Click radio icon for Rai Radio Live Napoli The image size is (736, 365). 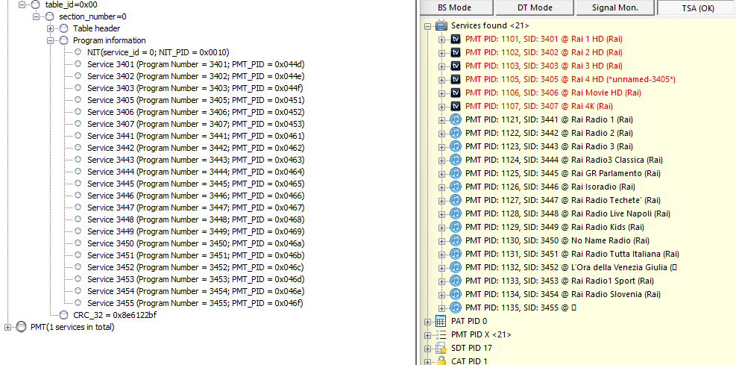point(456,213)
